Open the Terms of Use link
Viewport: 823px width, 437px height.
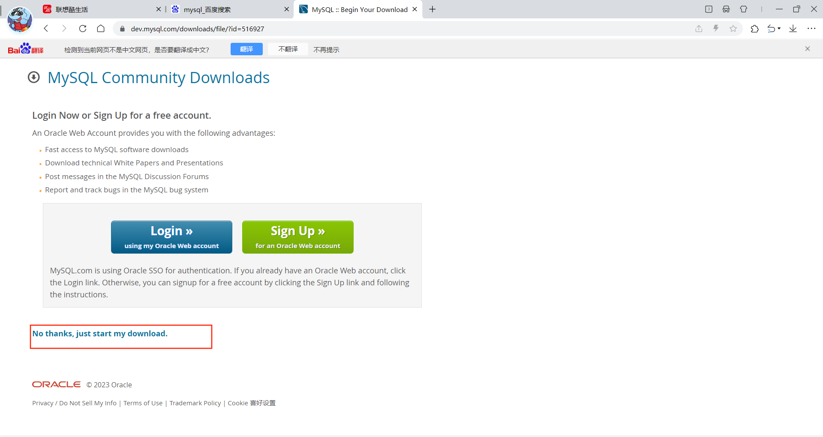(x=143, y=403)
